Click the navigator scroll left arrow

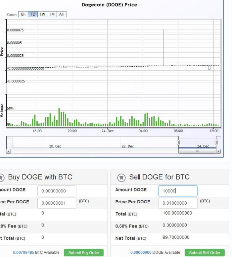pyautogui.click(x=9, y=151)
